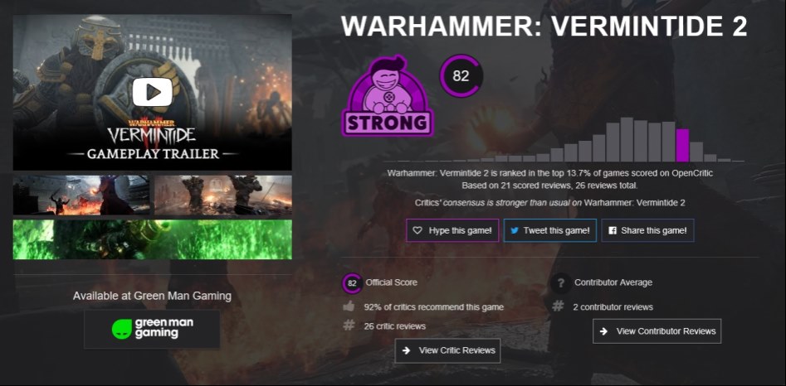Open View Critic Reviews
Viewport: 786px width, 386px height.
(447, 350)
